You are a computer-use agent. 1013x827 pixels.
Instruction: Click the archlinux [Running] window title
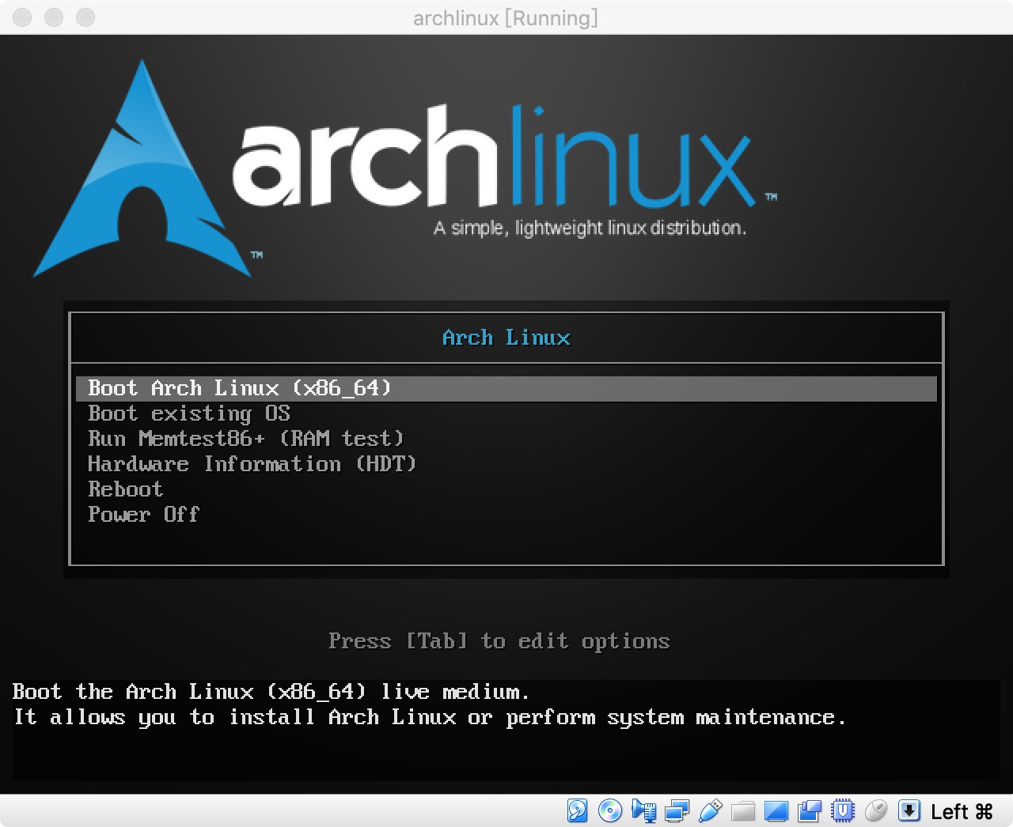506,17
